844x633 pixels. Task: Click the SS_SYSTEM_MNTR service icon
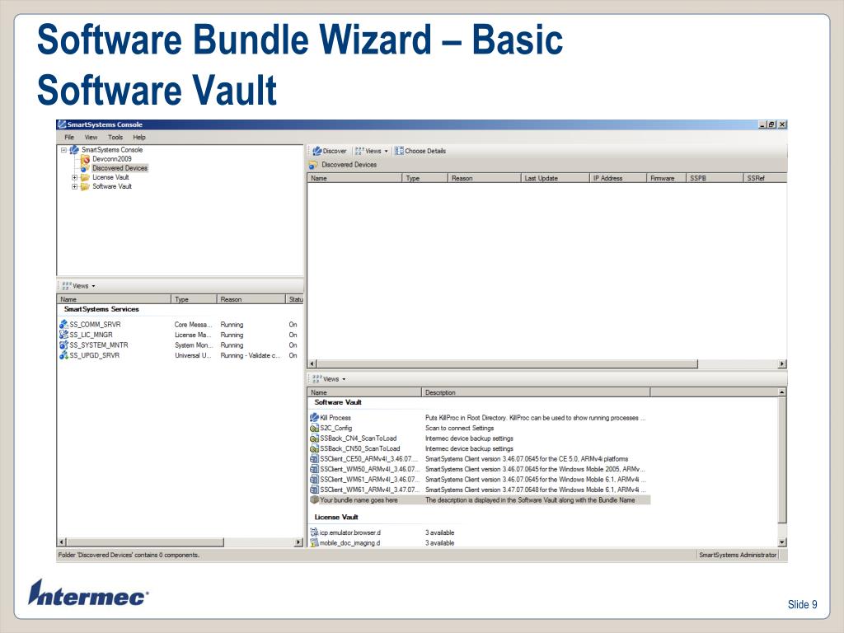point(63,345)
